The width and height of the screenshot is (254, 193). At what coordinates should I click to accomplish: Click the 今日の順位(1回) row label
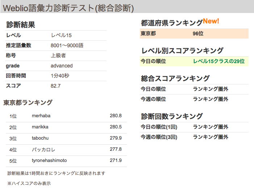(159, 127)
